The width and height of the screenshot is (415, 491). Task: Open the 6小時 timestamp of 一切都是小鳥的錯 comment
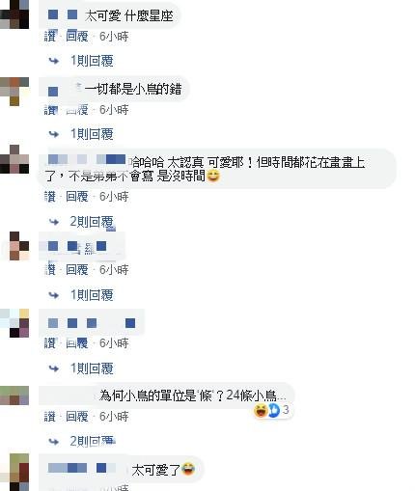click(x=114, y=110)
